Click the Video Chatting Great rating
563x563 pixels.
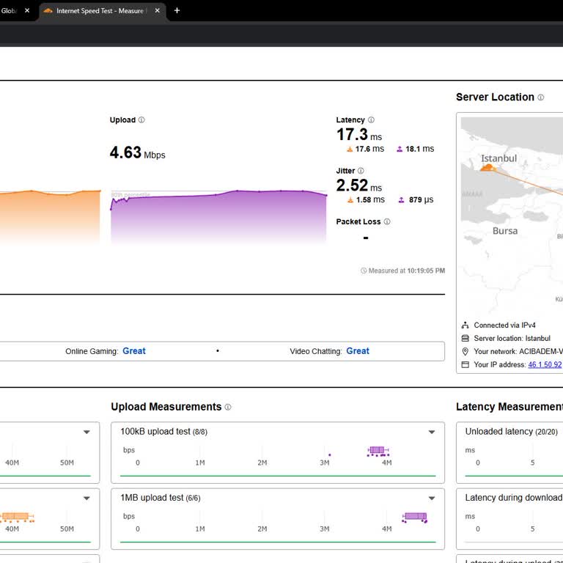pyautogui.click(x=358, y=351)
